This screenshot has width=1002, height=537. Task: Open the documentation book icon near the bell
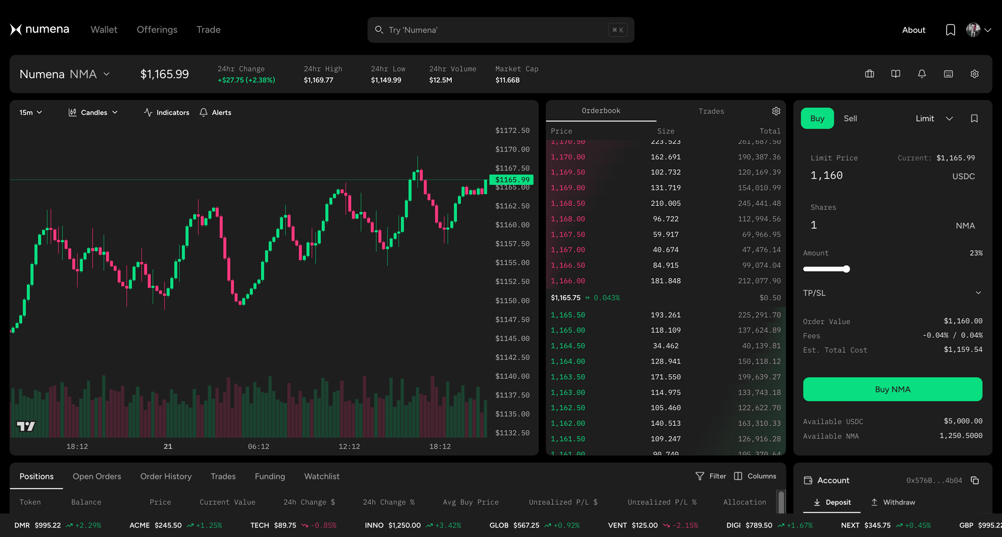click(x=896, y=74)
